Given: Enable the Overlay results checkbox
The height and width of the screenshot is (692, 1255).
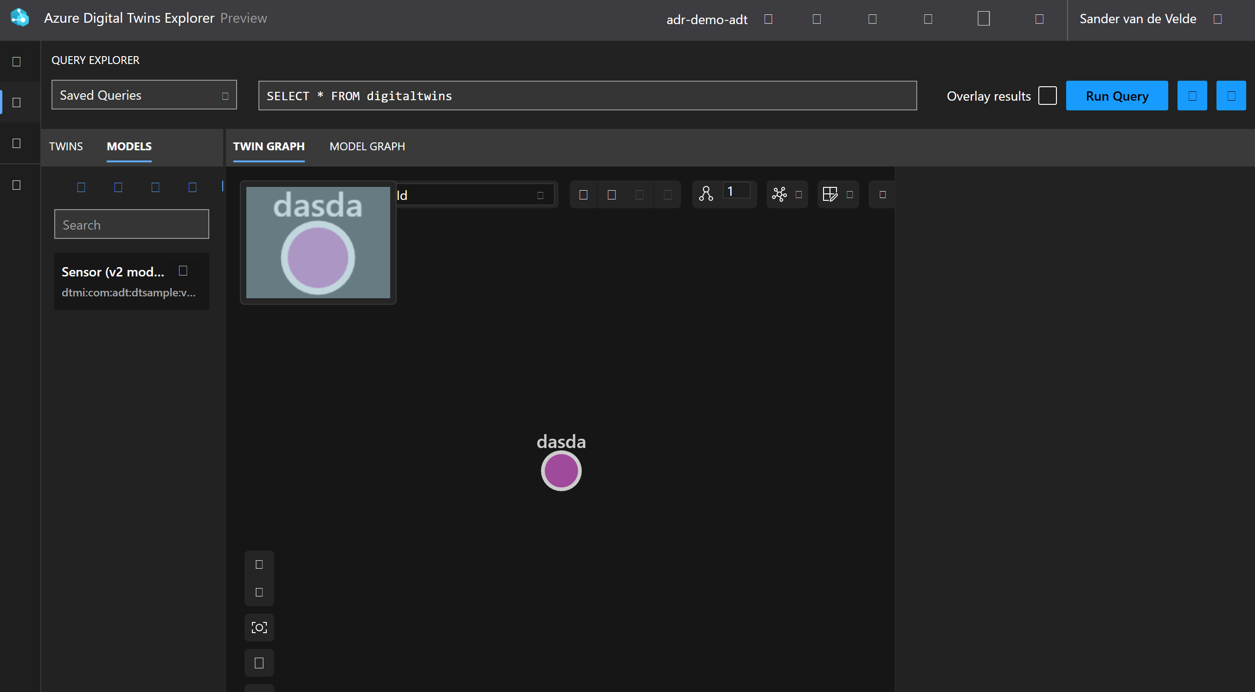Looking at the screenshot, I should click(1048, 96).
